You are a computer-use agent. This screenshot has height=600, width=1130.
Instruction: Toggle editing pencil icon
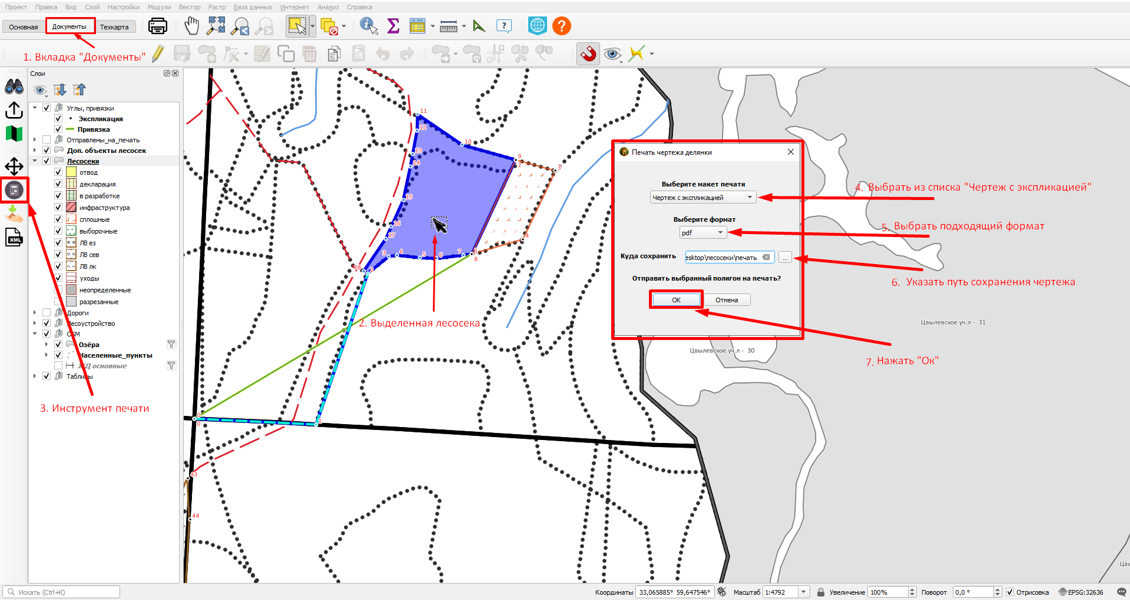[x=158, y=54]
